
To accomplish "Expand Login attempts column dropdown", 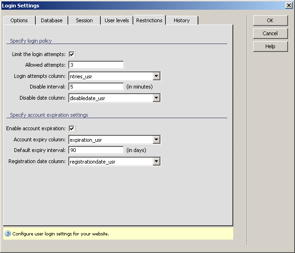I will [157, 76].
